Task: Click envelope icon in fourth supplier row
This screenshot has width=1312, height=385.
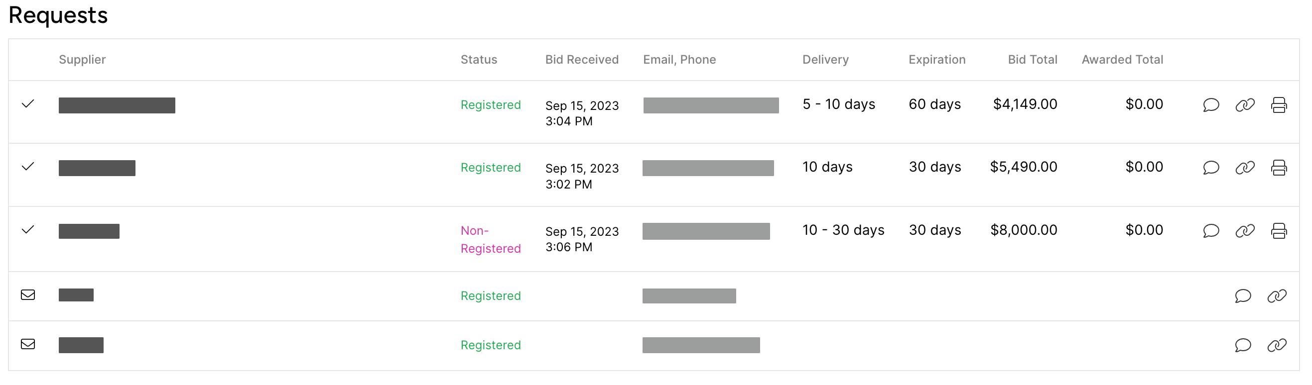Action: click(x=28, y=295)
